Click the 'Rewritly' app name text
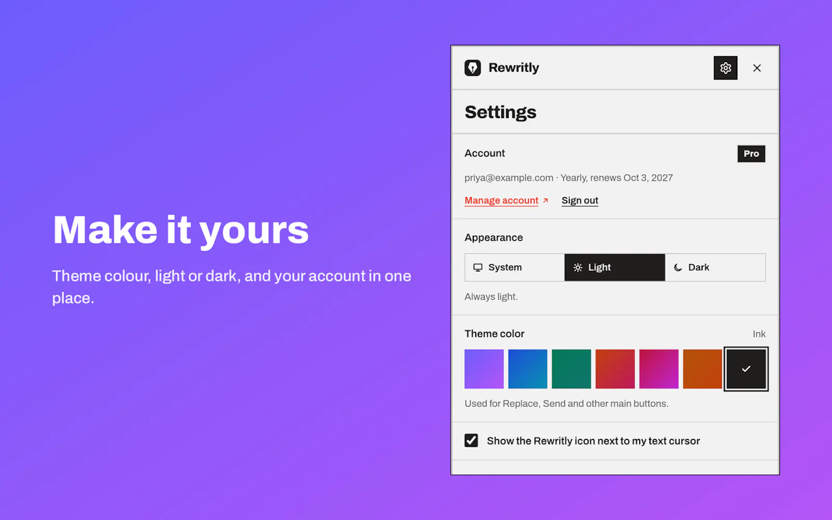This screenshot has width=832, height=520. point(514,68)
